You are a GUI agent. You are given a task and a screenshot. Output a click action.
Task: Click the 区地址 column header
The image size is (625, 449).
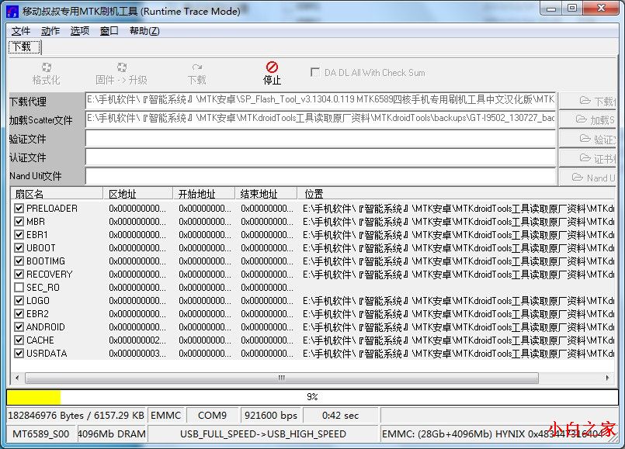click(137, 194)
